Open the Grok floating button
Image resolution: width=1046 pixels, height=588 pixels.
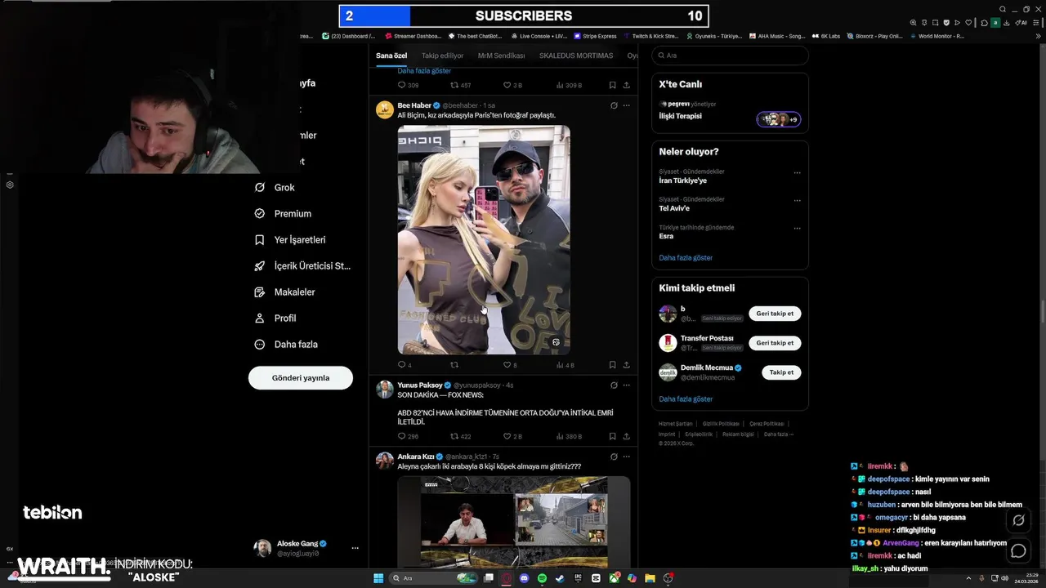point(1018,520)
